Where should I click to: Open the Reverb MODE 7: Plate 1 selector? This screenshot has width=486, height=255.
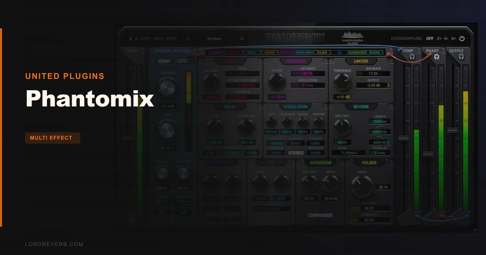pos(349,153)
